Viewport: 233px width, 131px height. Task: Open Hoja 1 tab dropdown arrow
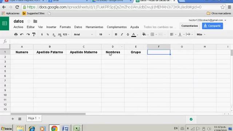coord(39,118)
